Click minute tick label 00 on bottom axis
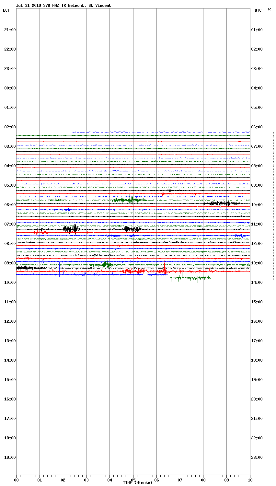Viewport: 276px width, 486px height. pyautogui.click(x=16, y=480)
